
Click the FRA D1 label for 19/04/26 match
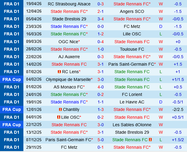[12, 4]
